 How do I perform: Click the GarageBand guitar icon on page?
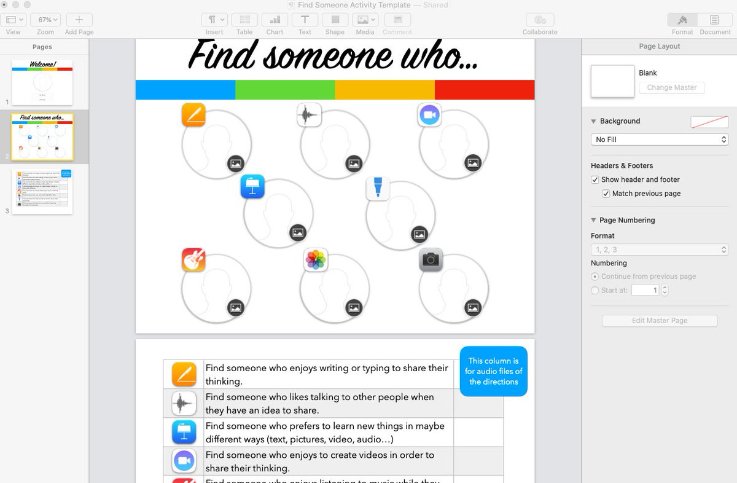pyautogui.click(x=193, y=260)
